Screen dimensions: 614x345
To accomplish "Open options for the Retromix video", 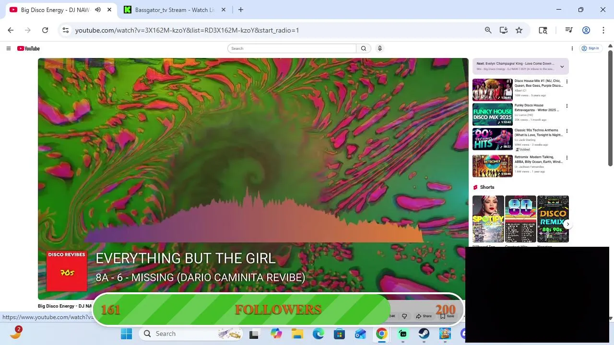I will pos(567,158).
